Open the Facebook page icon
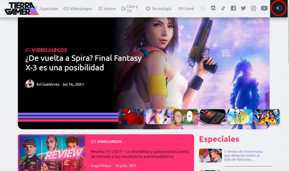Image resolution: width=289 pixels, height=171 pixels. pyautogui.click(x=233, y=8)
